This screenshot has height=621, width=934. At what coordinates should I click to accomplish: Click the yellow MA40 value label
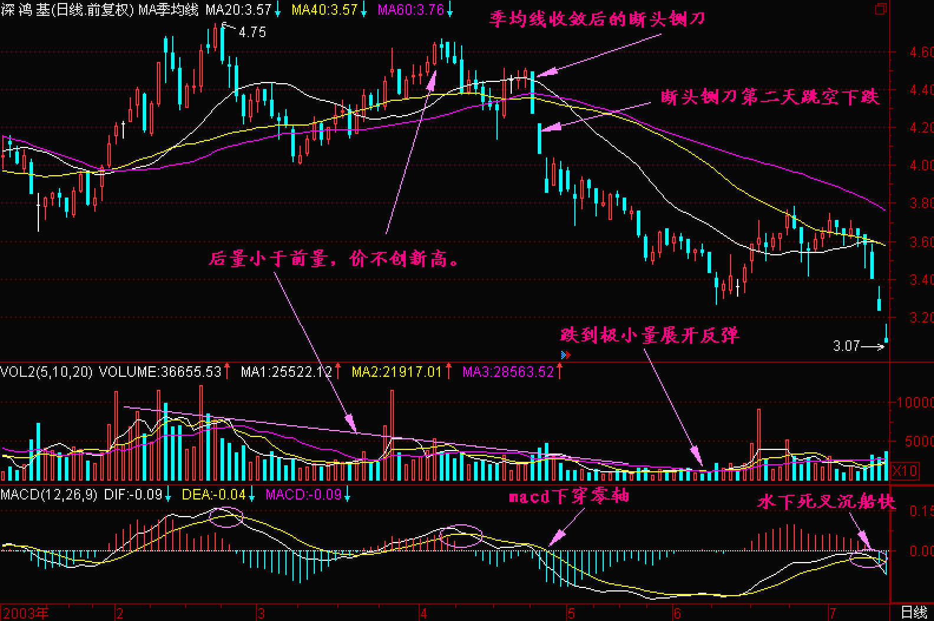click(324, 10)
